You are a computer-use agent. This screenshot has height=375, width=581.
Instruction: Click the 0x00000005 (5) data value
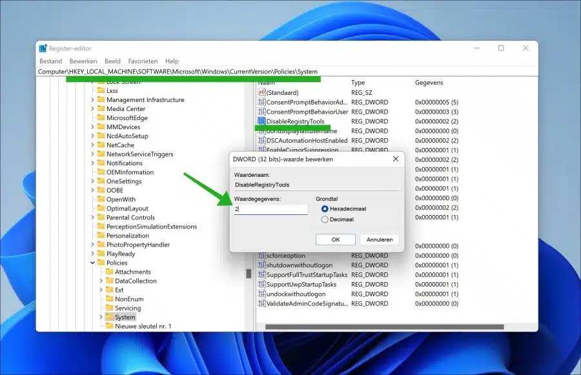[x=436, y=102]
